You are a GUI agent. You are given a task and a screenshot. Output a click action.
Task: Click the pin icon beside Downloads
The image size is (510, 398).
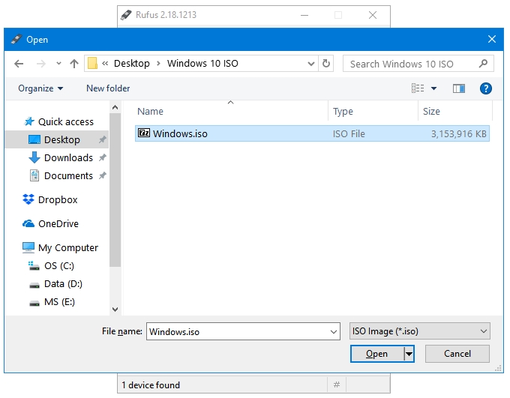coord(103,157)
